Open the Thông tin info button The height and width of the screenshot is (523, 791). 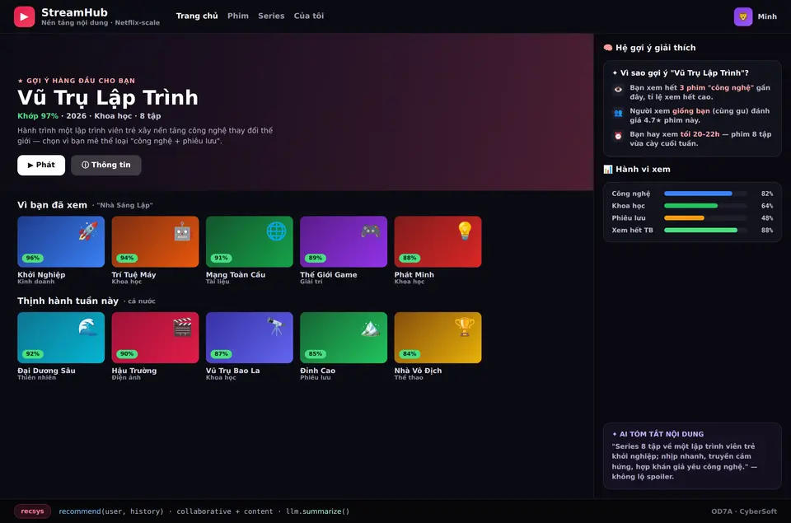[x=106, y=165]
